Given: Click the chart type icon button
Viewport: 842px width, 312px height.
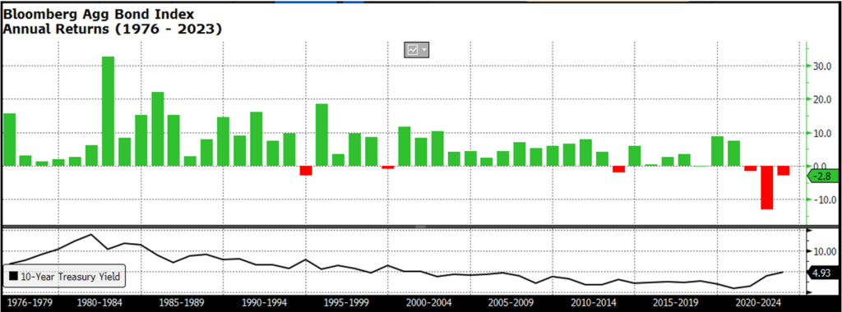Looking at the screenshot, I should click(413, 50).
